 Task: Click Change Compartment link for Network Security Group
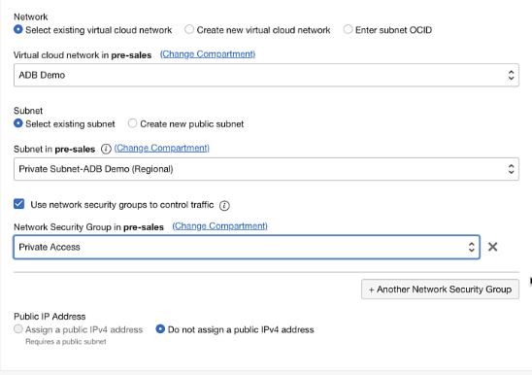pos(219,226)
